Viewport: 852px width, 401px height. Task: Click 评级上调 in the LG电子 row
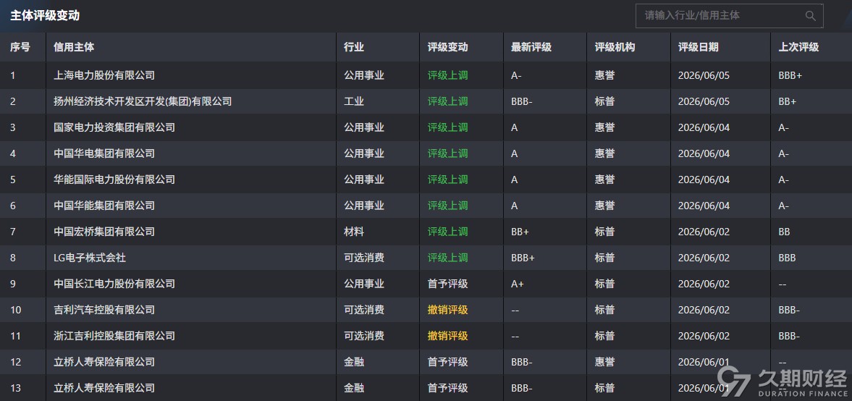click(x=448, y=258)
